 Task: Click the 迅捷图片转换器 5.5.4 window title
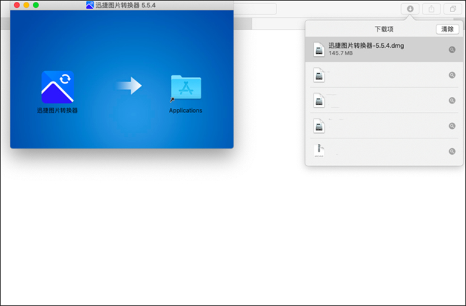tap(125, 5)
